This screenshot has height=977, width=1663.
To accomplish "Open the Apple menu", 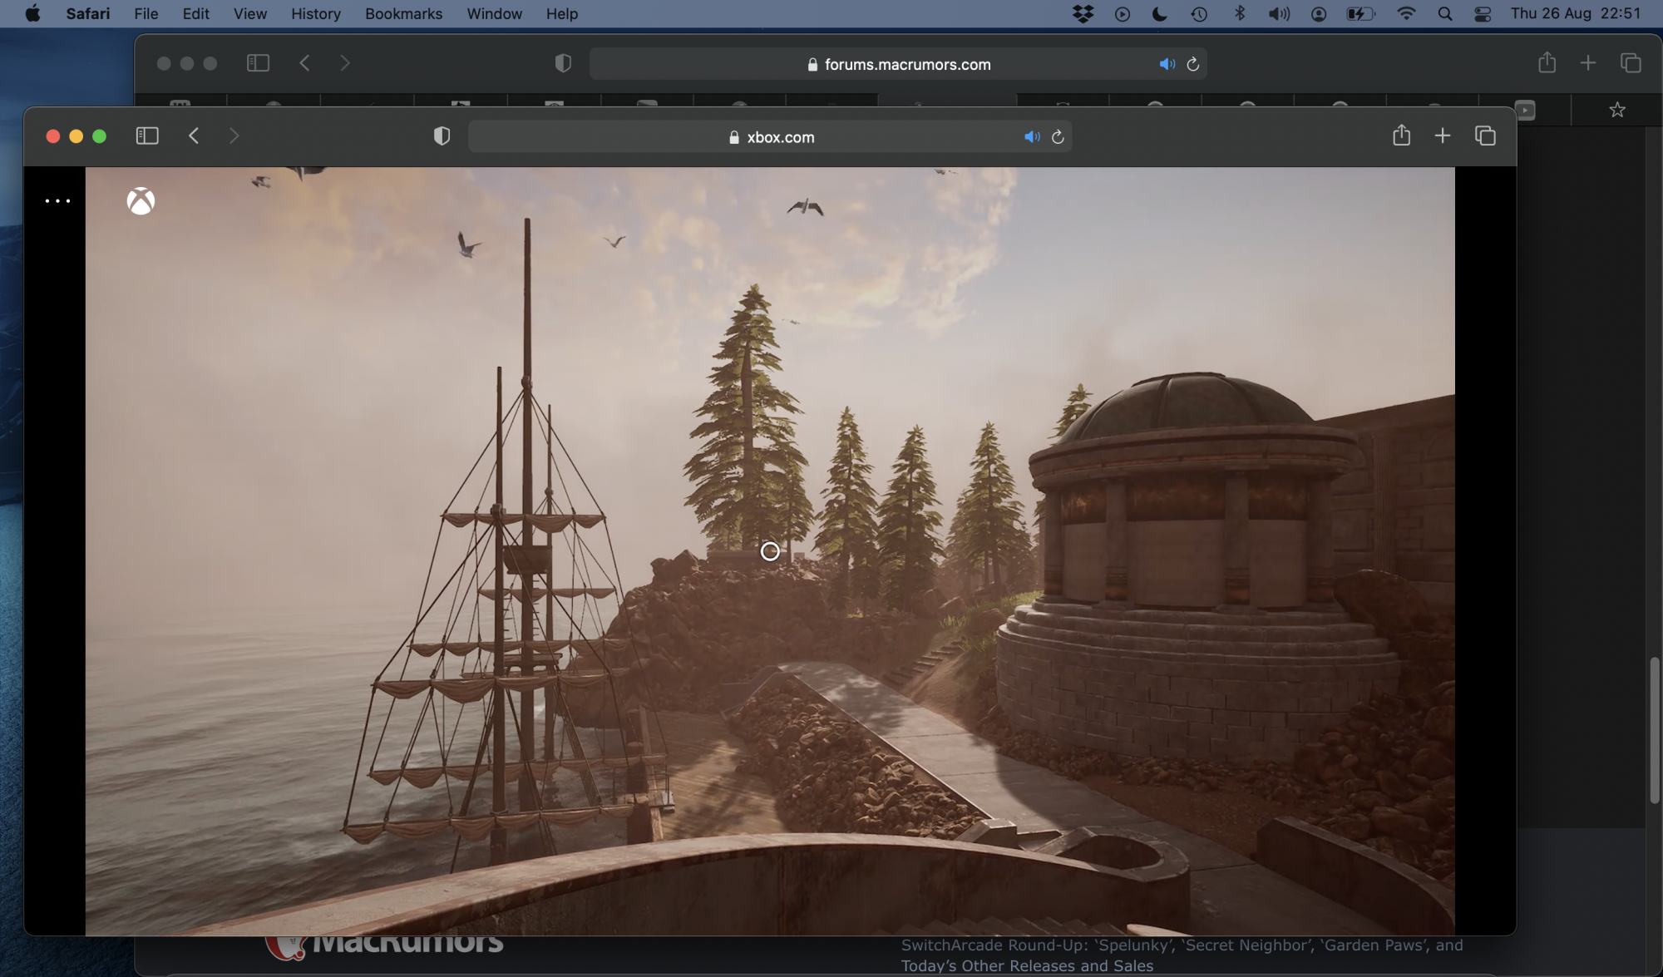I will click(32, 14).
